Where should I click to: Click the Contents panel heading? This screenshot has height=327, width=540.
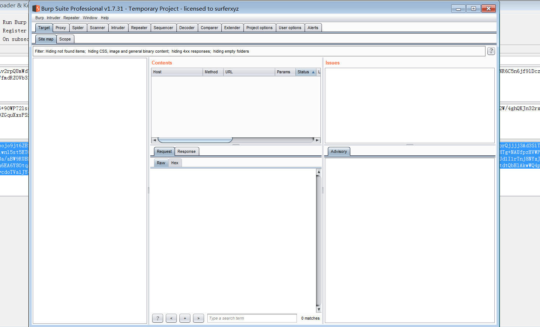(162, 63)
